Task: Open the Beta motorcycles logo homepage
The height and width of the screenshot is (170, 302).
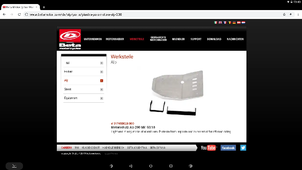Action: pyautogui.click(x=70, y=39)
